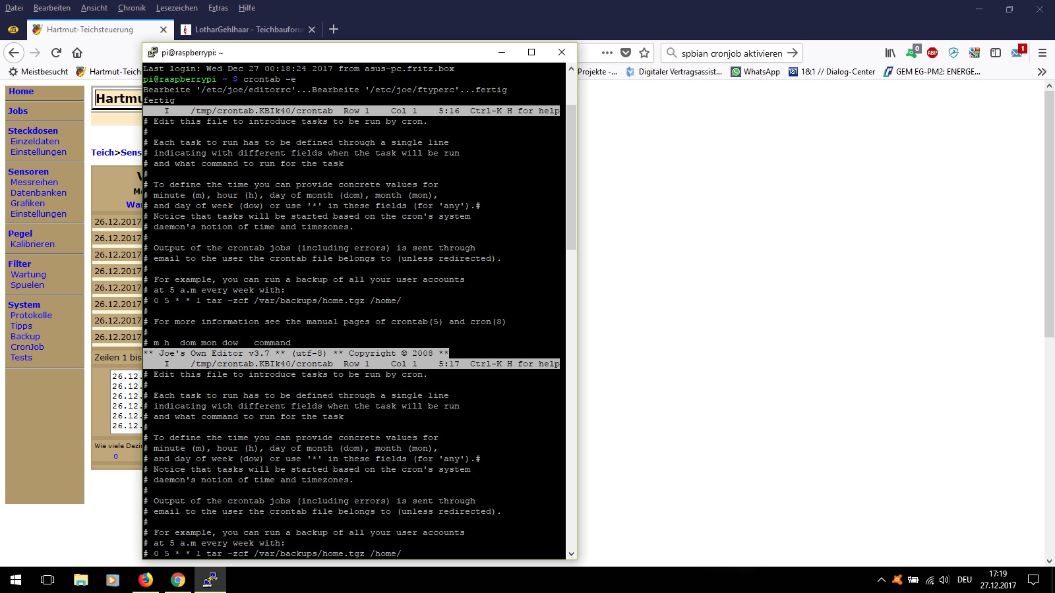Save page to Pocket

click(x=626, y=53)
